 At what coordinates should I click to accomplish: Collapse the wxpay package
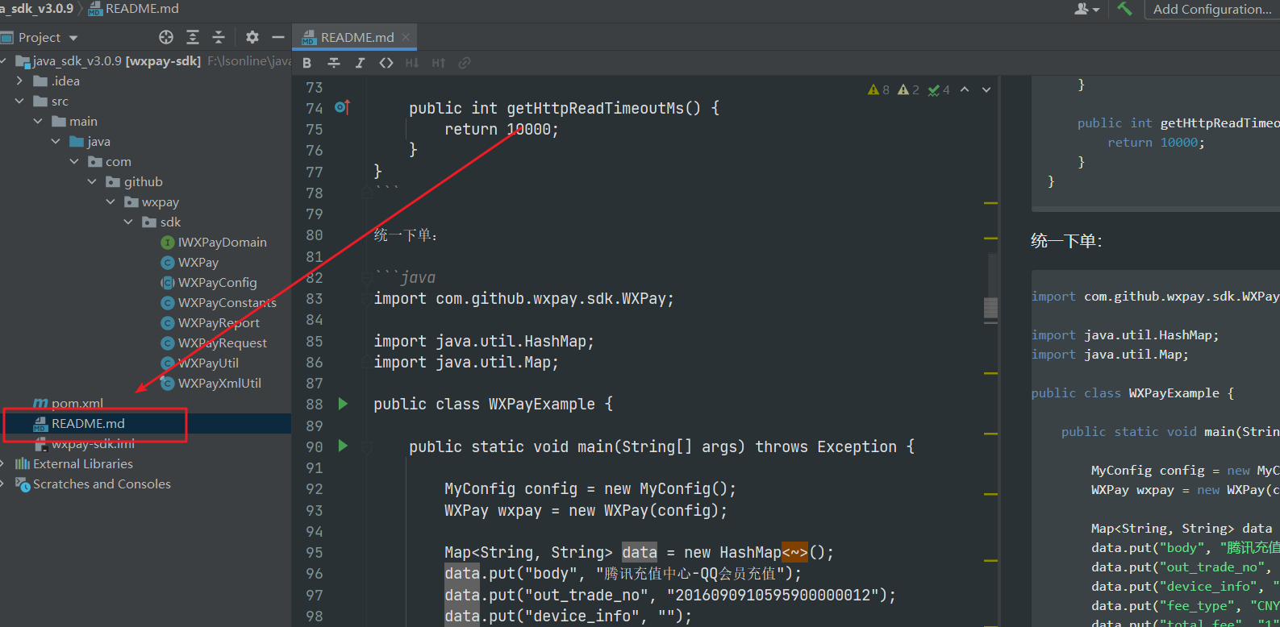click(x=110, y=201)
